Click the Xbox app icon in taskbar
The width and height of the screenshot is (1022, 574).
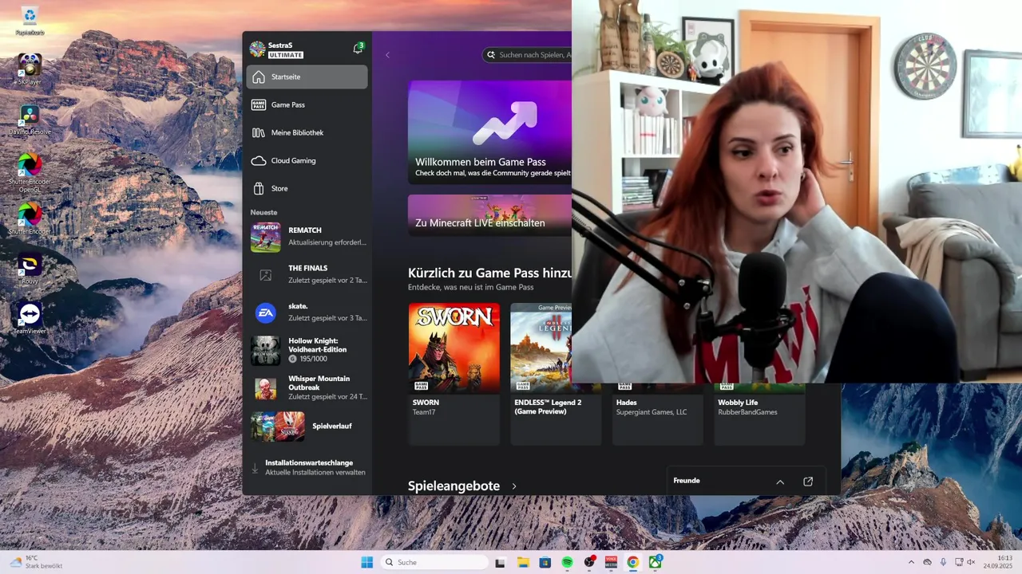click(655, 562)
